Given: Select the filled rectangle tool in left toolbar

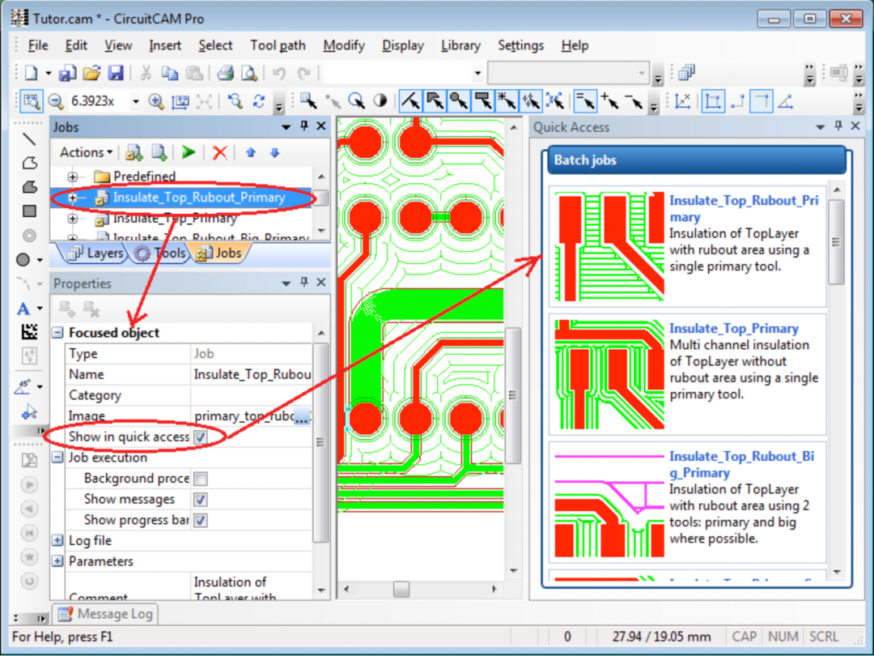Looking at the screenshot, I should pyautogui.click(x=29, y=211).
